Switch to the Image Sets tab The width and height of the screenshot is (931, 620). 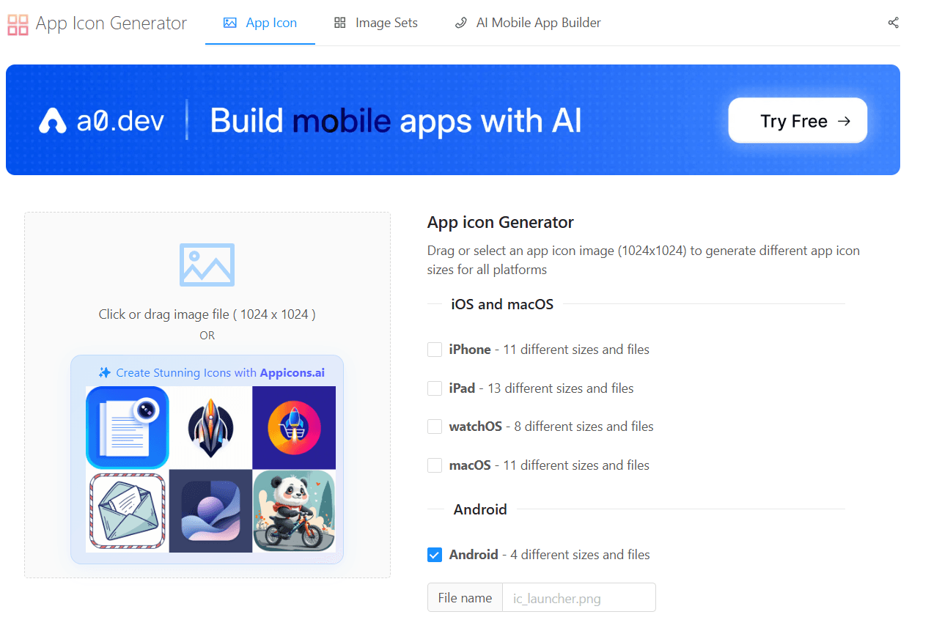click(x=375, y=23)
